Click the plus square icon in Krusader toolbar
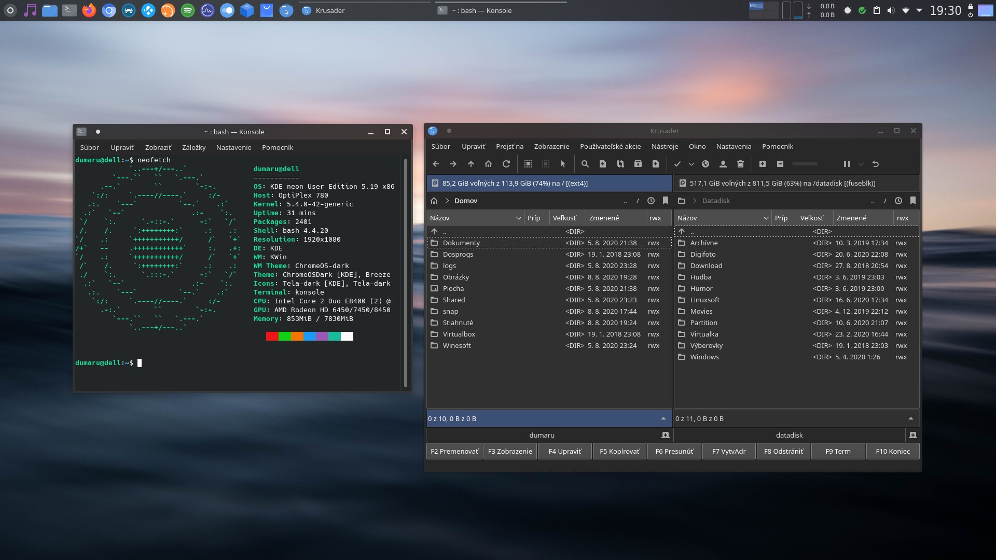This screenshot has width=996, height=560. [x=763, y=164]
